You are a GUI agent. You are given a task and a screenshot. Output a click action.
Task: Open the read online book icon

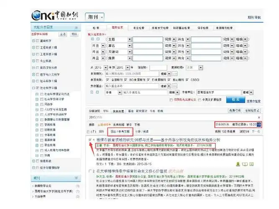coord(245,164)
